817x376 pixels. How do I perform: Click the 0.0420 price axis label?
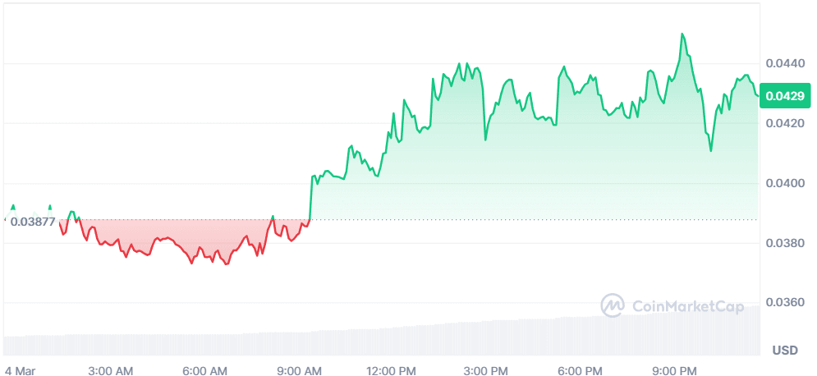(783, 124)
